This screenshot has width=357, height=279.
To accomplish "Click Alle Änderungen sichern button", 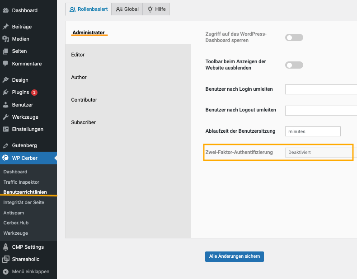I will (235, 256).
